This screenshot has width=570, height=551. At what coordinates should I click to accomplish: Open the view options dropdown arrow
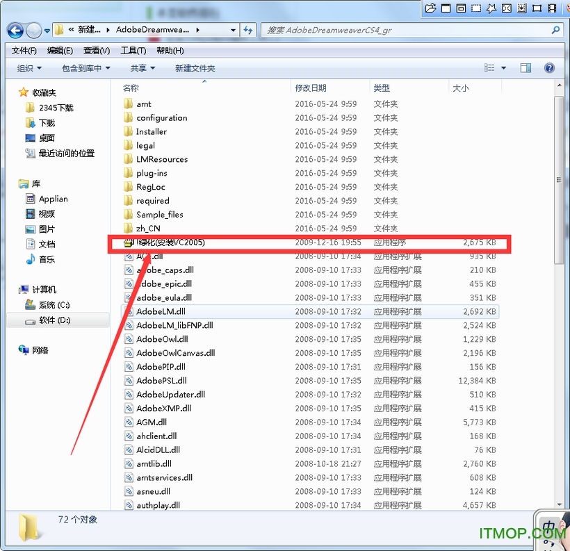pos(504,68)
